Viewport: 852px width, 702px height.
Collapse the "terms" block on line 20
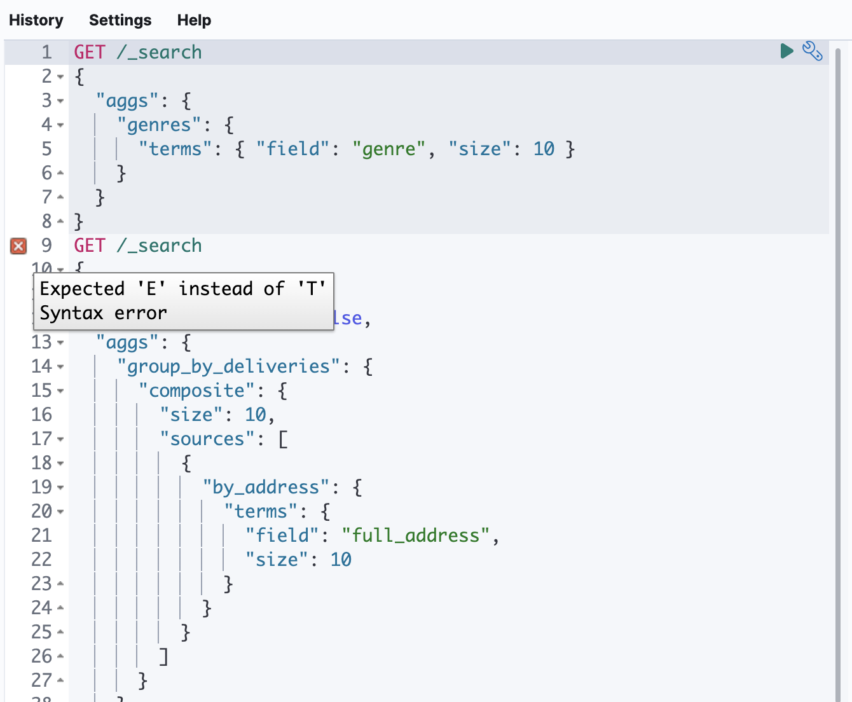59,513
